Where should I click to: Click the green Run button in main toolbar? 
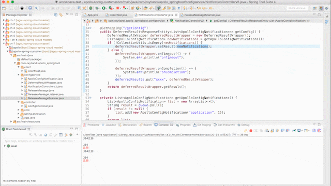click(x=103, y=8)
